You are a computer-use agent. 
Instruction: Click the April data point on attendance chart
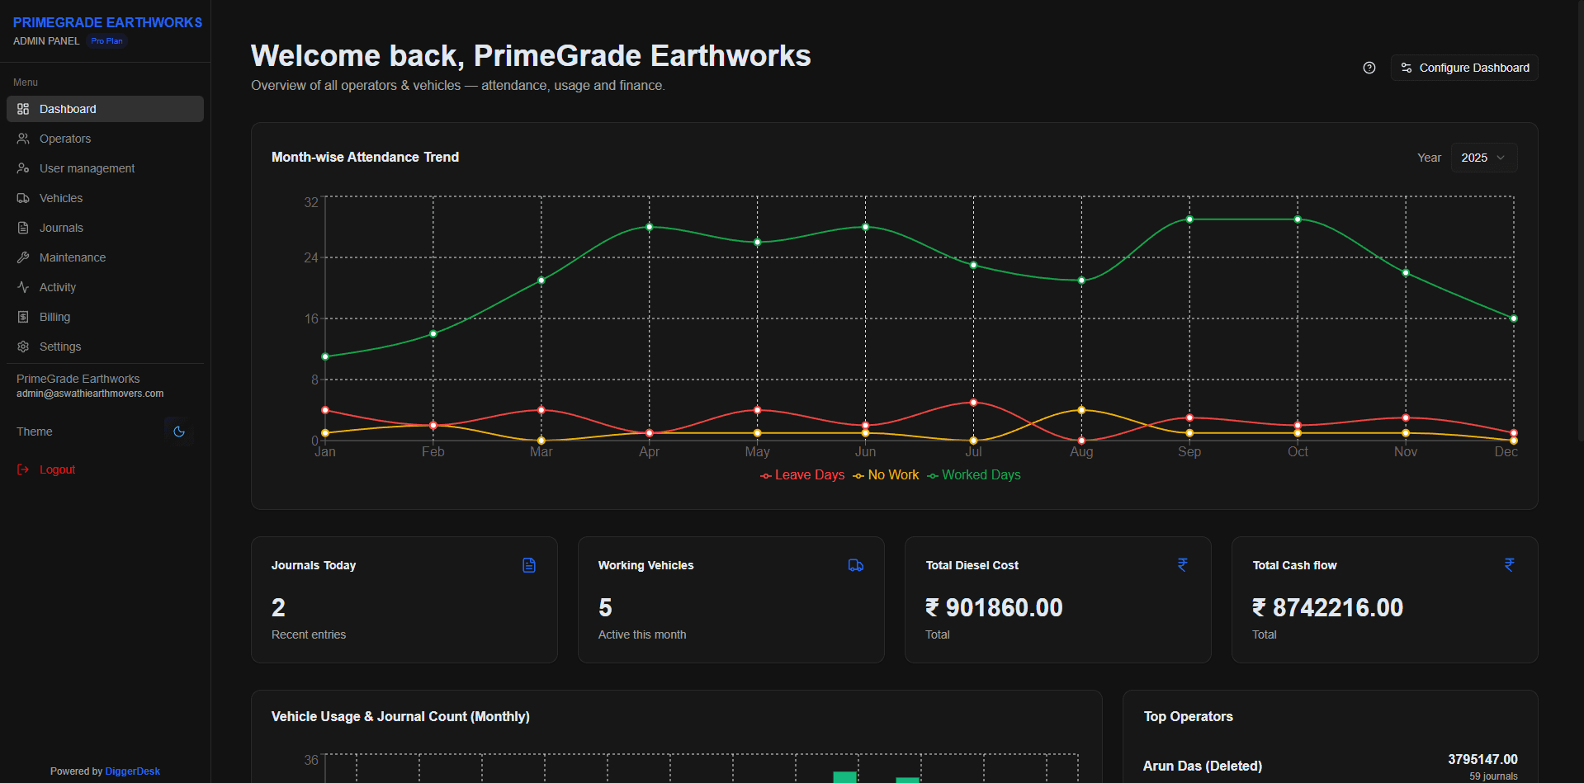point(649,226)
